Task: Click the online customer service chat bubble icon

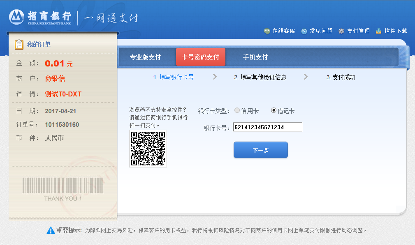Action: [267, 31]
